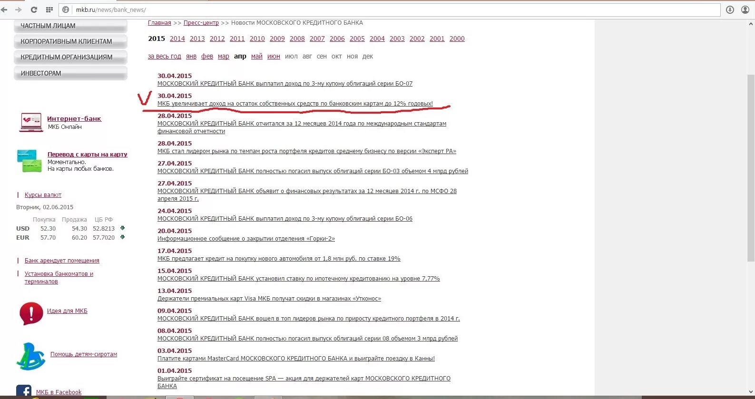Open the apps grid icon
755x399 pixels.
click(49, 10)
